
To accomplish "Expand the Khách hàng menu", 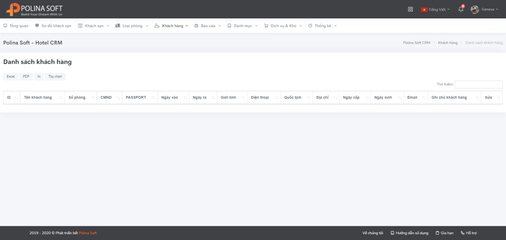I will tap(171, 26).
